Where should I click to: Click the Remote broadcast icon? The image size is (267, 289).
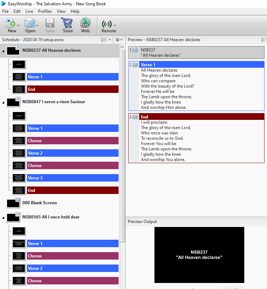click(x=107, y=24)
